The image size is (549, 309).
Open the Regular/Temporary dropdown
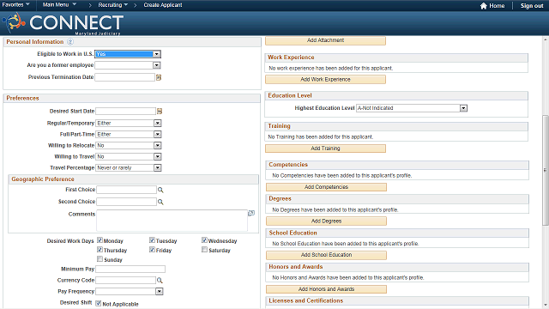pyautogui.click(x=158, y=123)
